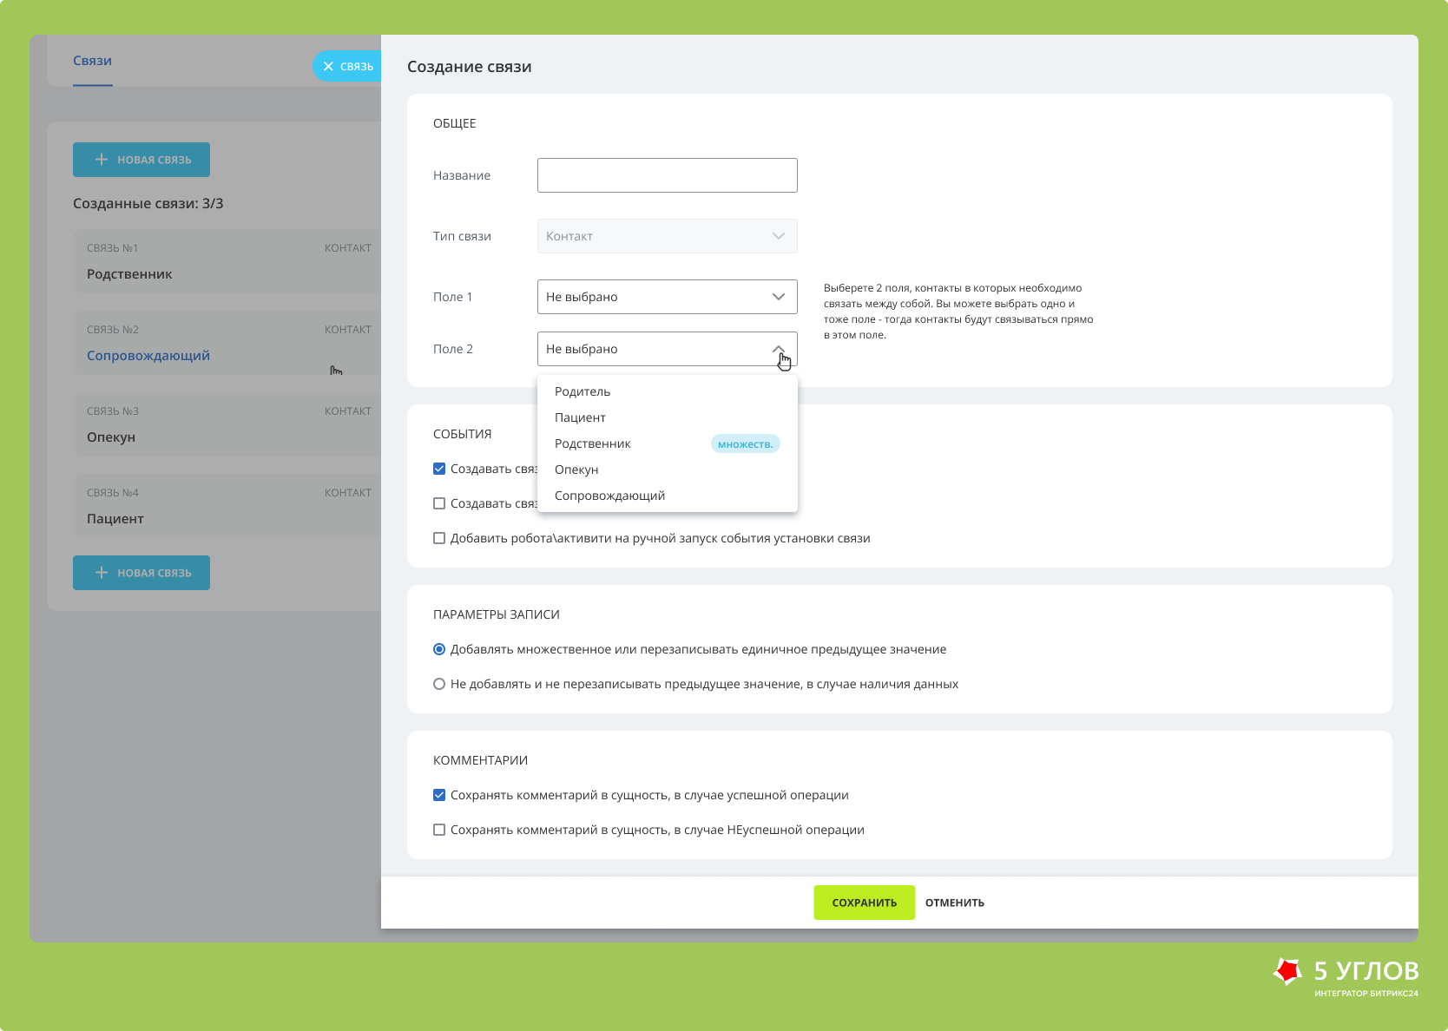Select radio Добавлять множественное или перезаписывать

click(439, 649)
